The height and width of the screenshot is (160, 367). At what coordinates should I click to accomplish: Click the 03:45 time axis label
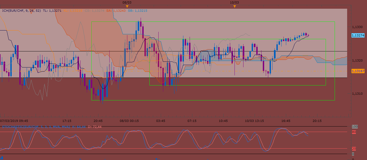point(161,121)
